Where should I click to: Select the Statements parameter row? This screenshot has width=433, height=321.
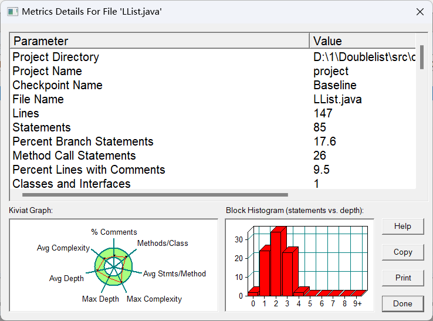(212, 127)
